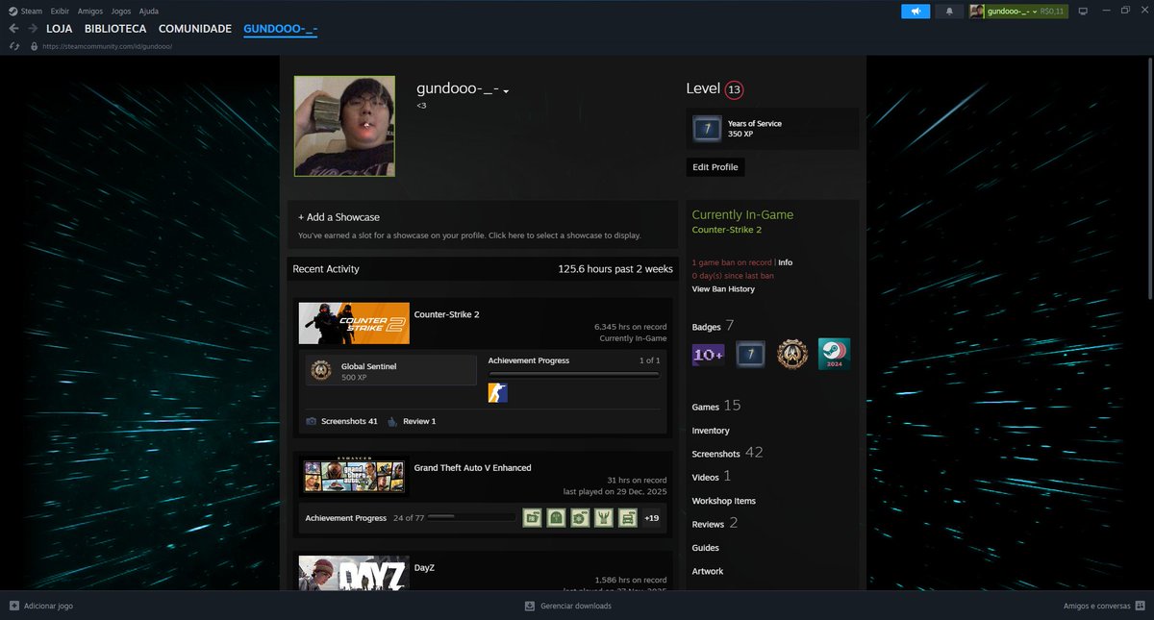
Task: Click the thumbs up Review icon
Action: (392, 421)
